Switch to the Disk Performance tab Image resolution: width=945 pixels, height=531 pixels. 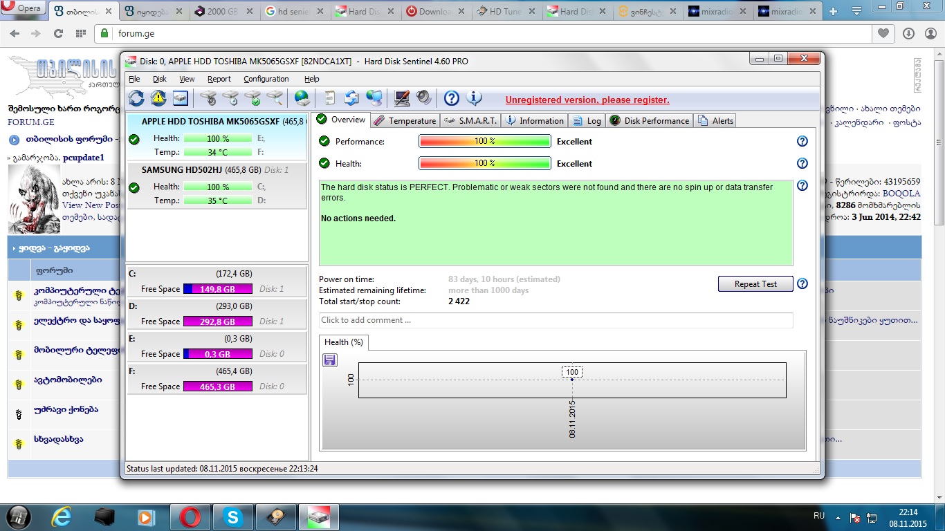650,120
